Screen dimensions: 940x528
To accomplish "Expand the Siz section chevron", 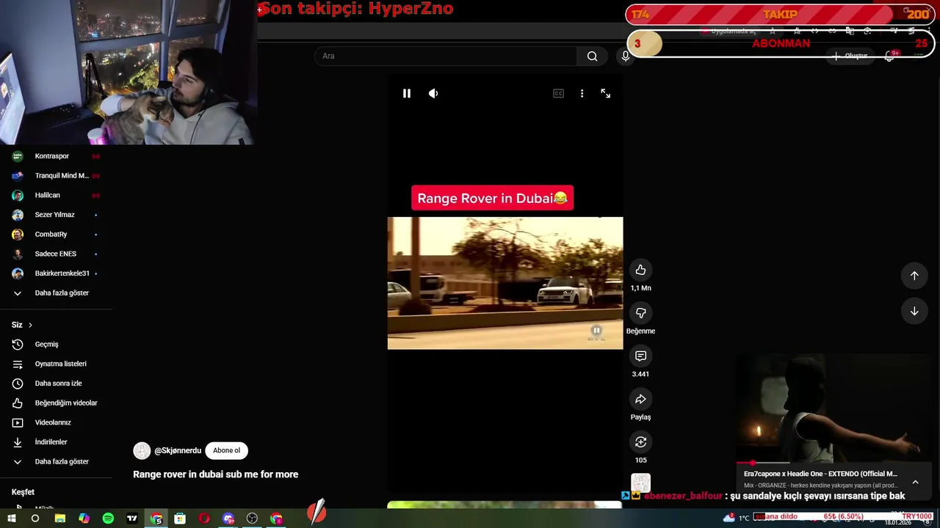I will coord(30,325).
